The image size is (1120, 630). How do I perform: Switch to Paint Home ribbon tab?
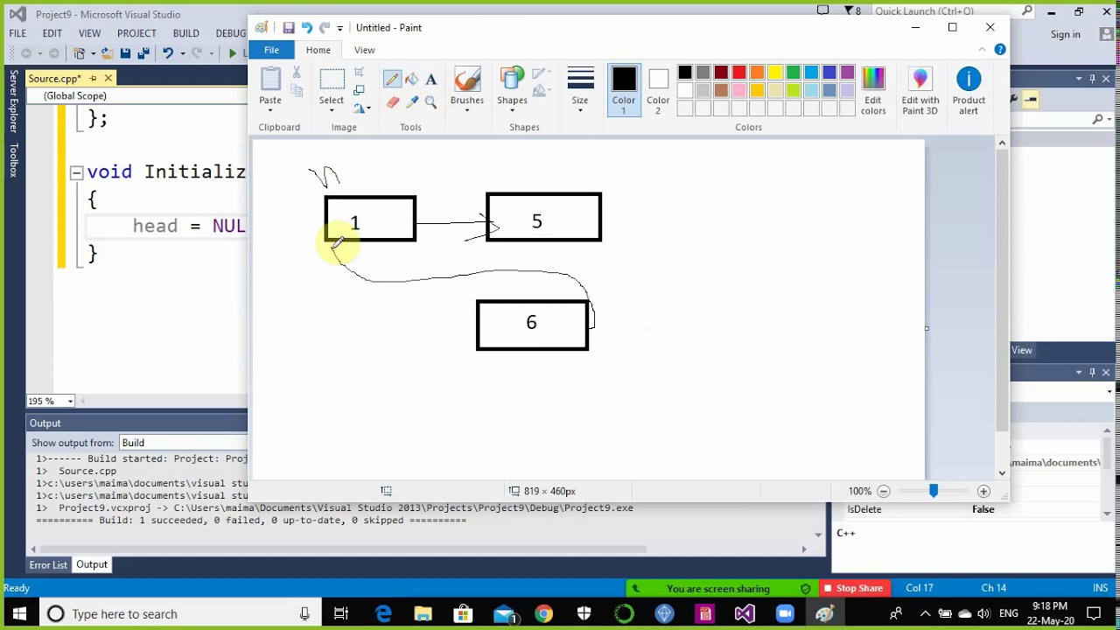(x=318, y=50)
